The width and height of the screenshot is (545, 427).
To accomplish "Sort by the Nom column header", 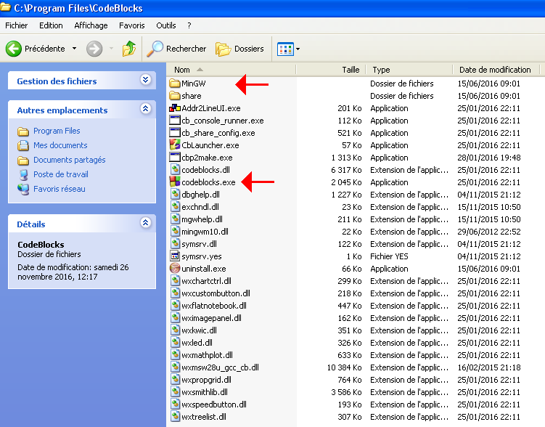I will coord(231,70).
